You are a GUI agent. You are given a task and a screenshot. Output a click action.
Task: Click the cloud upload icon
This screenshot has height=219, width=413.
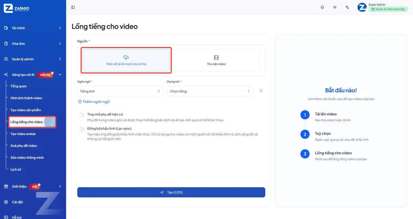(126, 57)
